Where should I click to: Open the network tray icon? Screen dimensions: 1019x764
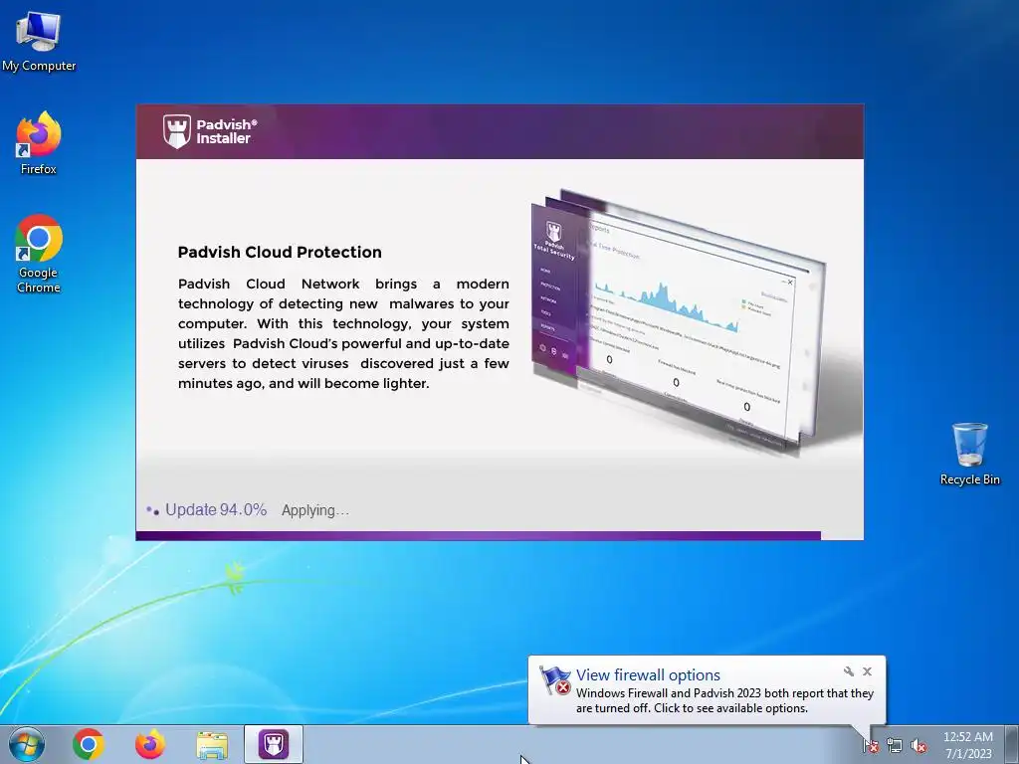pyautogui.click(x=895, y=746)
